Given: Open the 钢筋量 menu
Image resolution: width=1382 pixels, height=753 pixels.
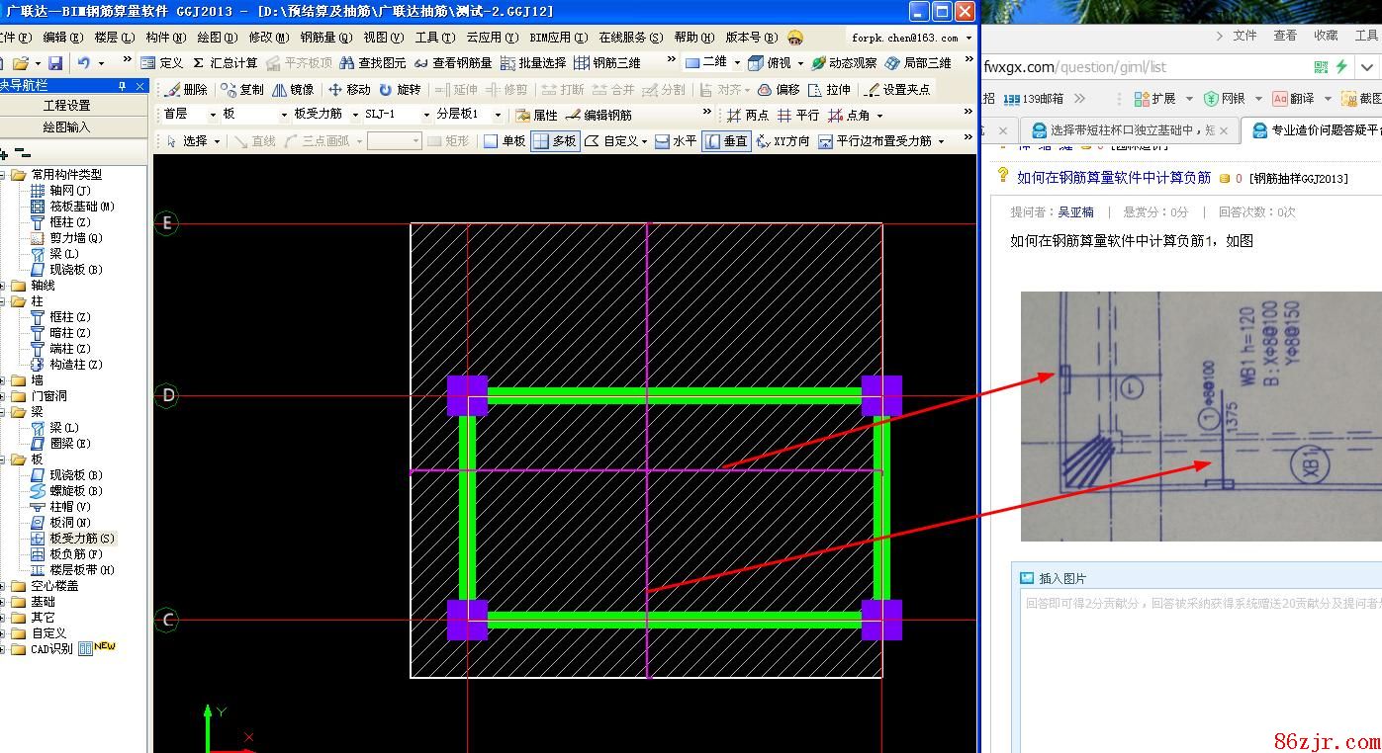Looking at the screenshot, I should pyautogui.click(x=324, y=38).
